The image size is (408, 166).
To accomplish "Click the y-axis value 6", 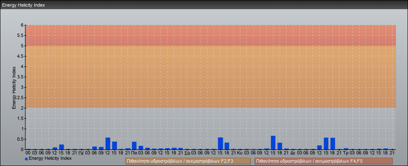I will tap(23, 25).
